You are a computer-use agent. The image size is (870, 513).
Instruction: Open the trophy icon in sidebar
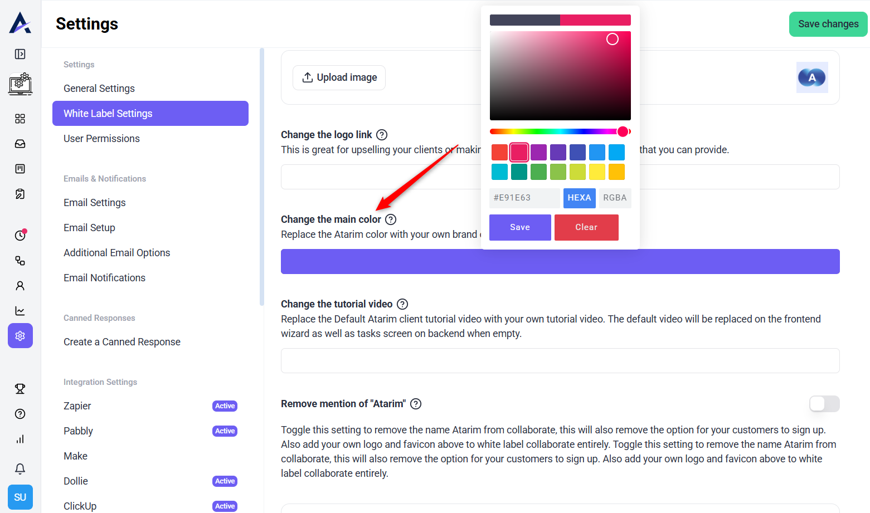(20, 389)
